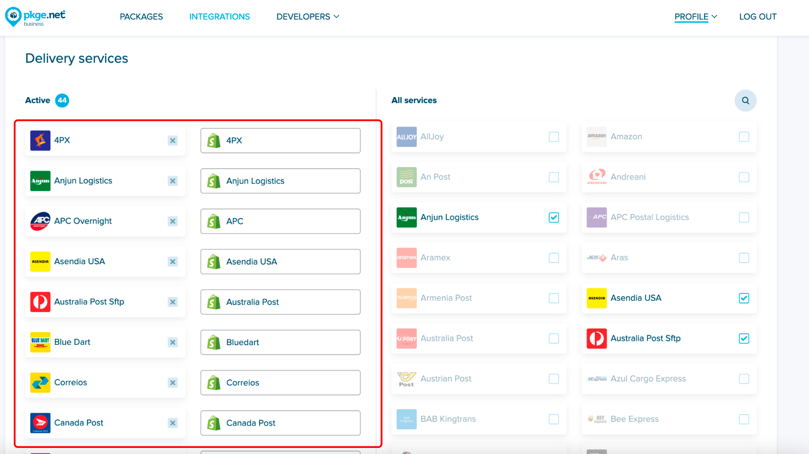Enable the An Post service checkbox

tap(554, 177)
